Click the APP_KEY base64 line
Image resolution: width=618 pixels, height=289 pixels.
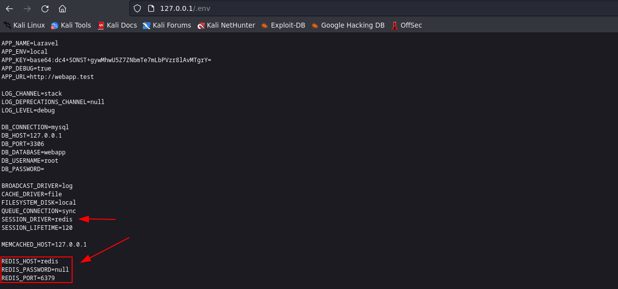(x=106, y=60)
